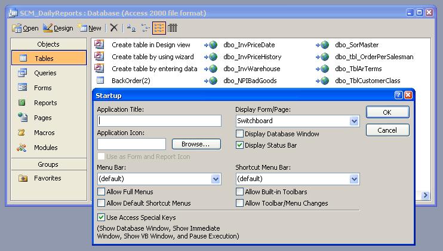
Task: Open the Menu Bar dropdown
Action: [216, 179]
